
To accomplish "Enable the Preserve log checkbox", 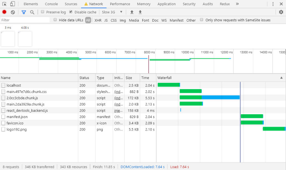I will (x=43, y=12).
